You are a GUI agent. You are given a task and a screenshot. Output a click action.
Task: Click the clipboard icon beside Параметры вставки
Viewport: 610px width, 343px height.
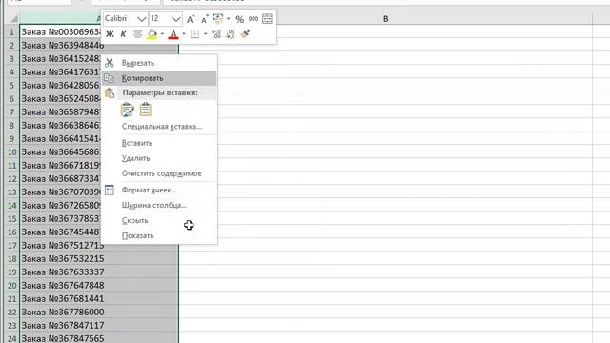[110, 93]
